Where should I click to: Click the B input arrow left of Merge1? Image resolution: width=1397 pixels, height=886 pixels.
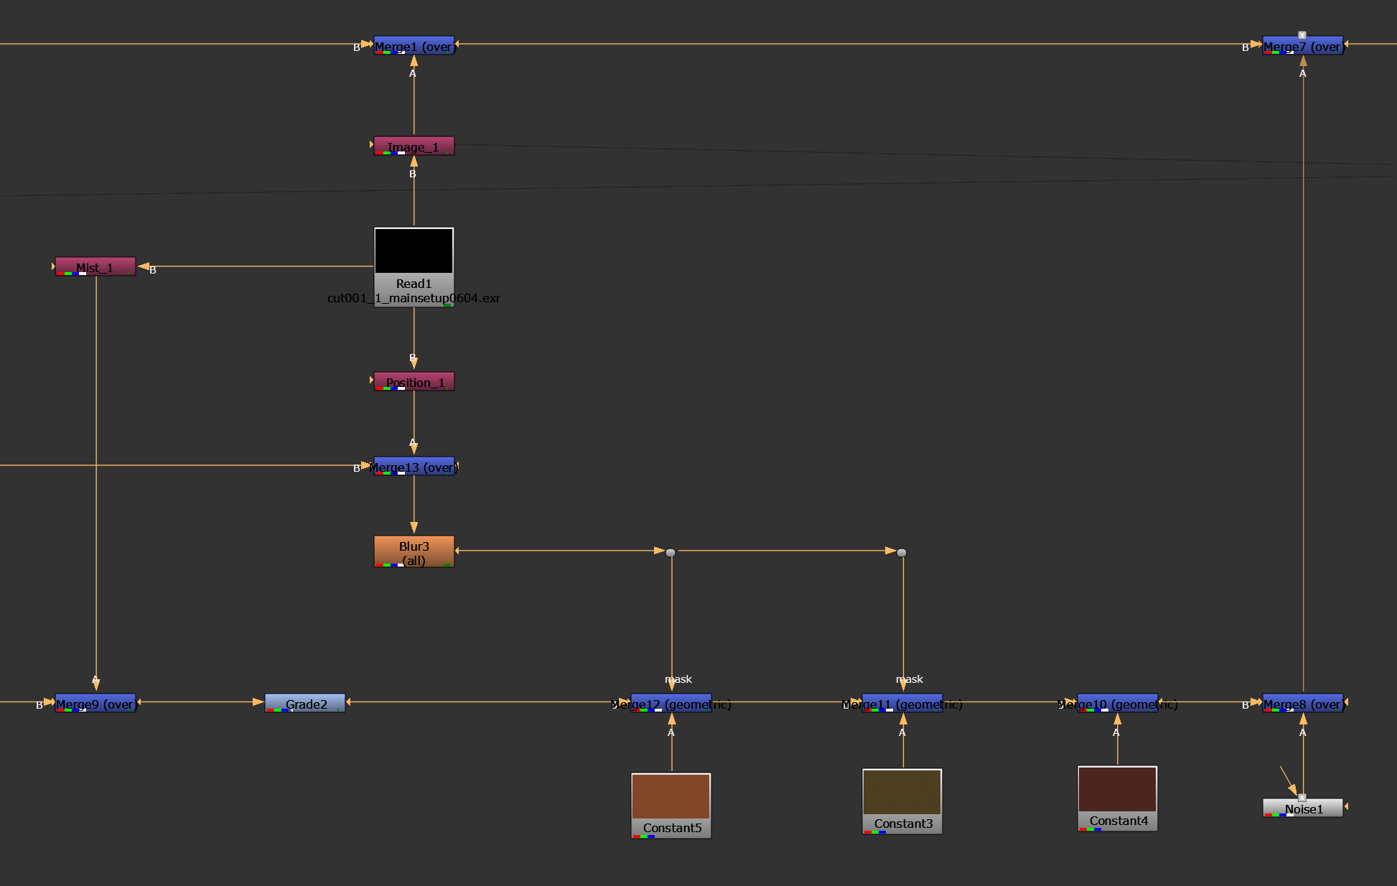point(367,45)
